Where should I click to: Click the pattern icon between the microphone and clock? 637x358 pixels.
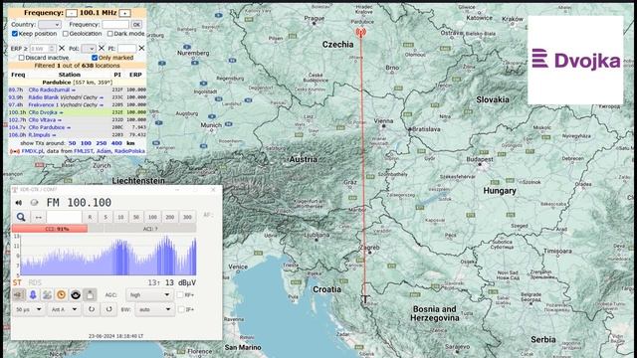click(47, 295)
